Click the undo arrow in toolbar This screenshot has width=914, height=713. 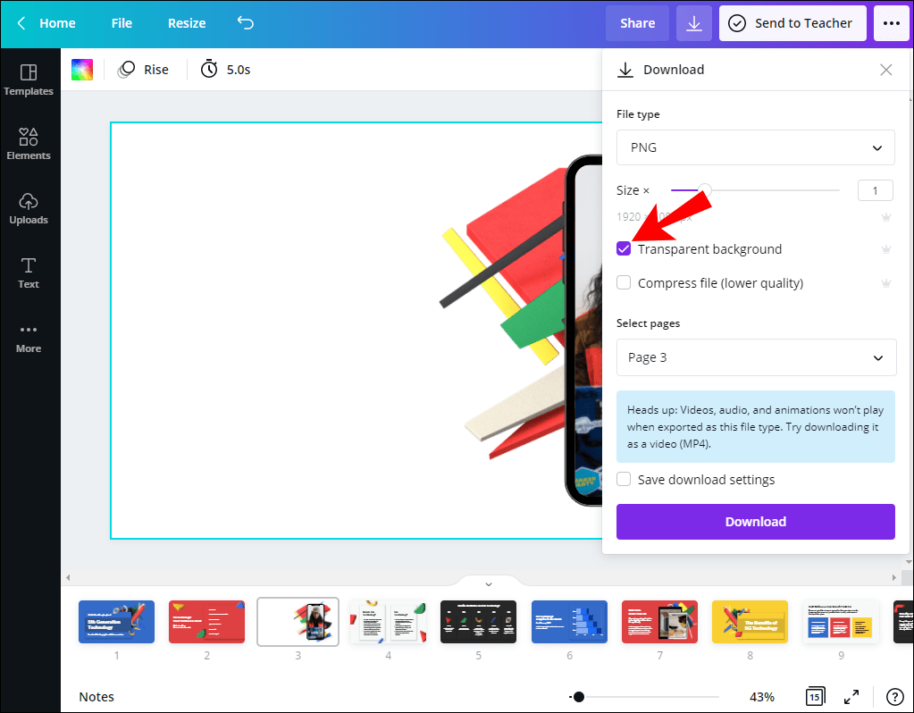[245, 22]
